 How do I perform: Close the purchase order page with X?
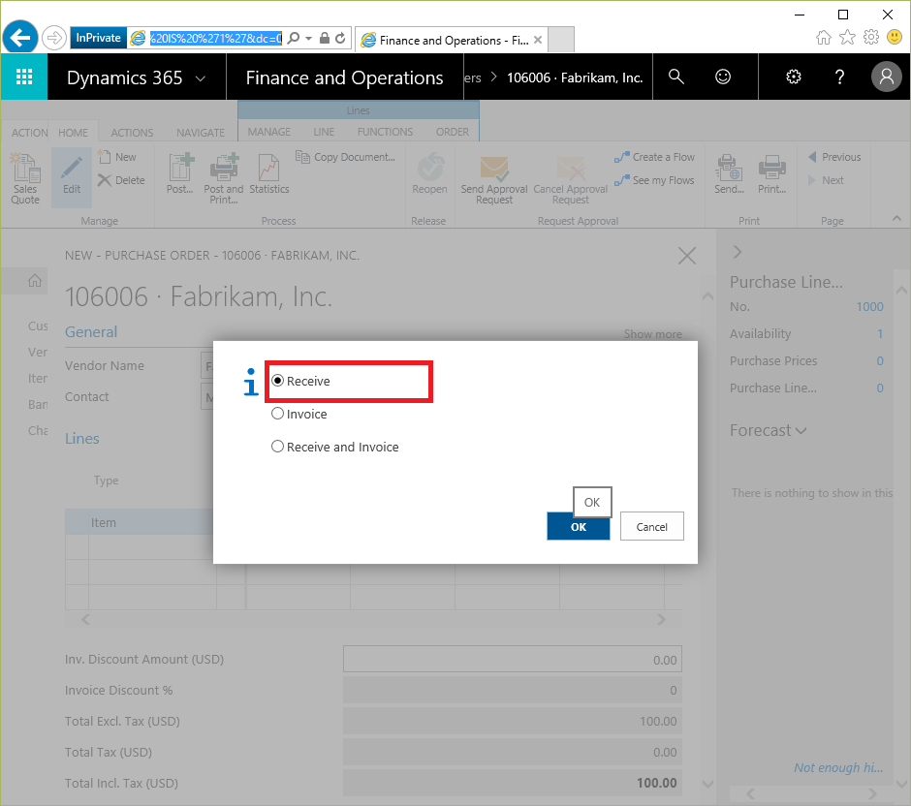[687, 256]
